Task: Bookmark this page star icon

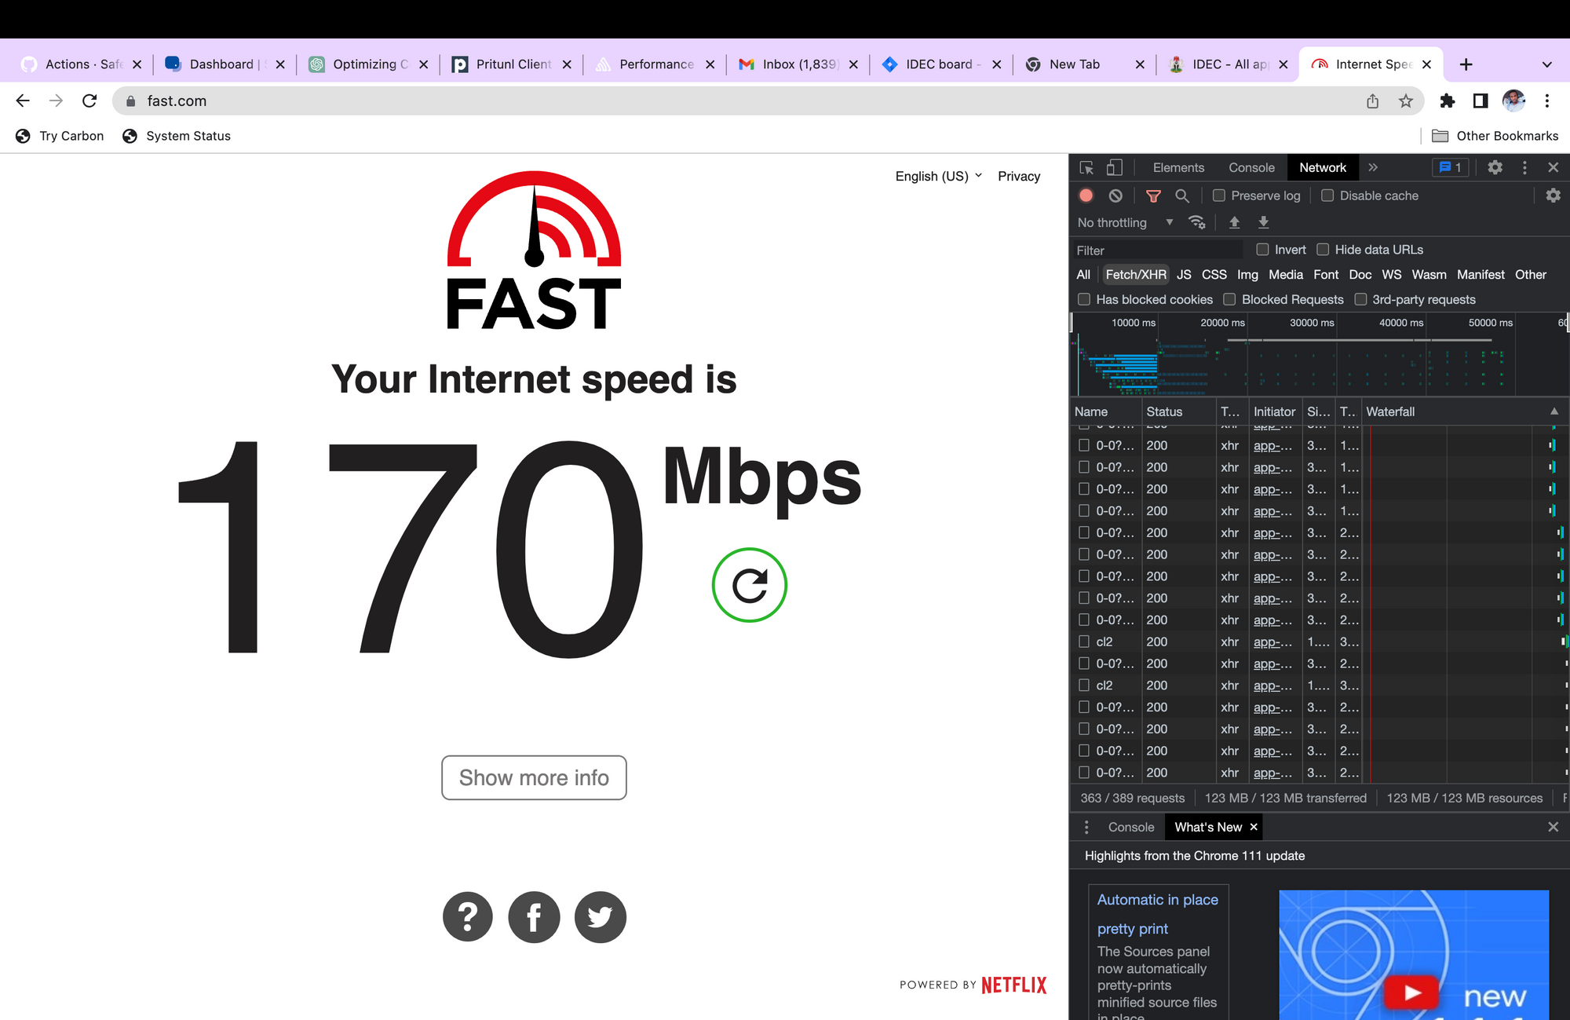Action: click(x=1405, y=101)
